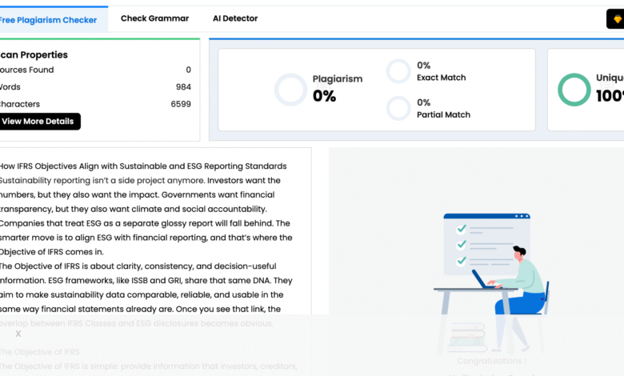Image resolution: width=624 pixels, height=376 pixels.
Task: Click the first checkmark in the illustration
Action: click(x=462, y=229)
